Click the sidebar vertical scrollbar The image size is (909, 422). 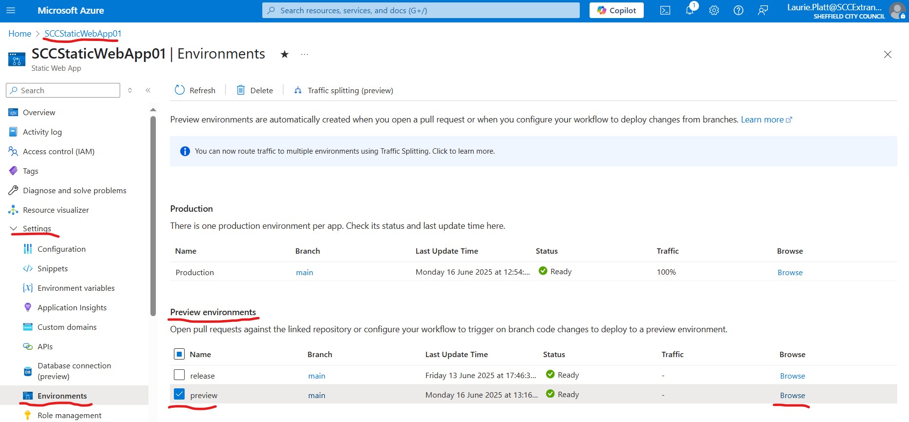(x=153, y=216)
